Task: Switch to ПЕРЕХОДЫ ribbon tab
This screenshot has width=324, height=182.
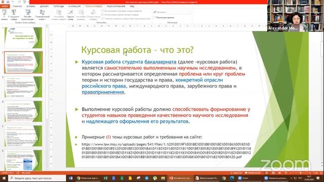Action: pyautogui.click(x=59, y=7)
